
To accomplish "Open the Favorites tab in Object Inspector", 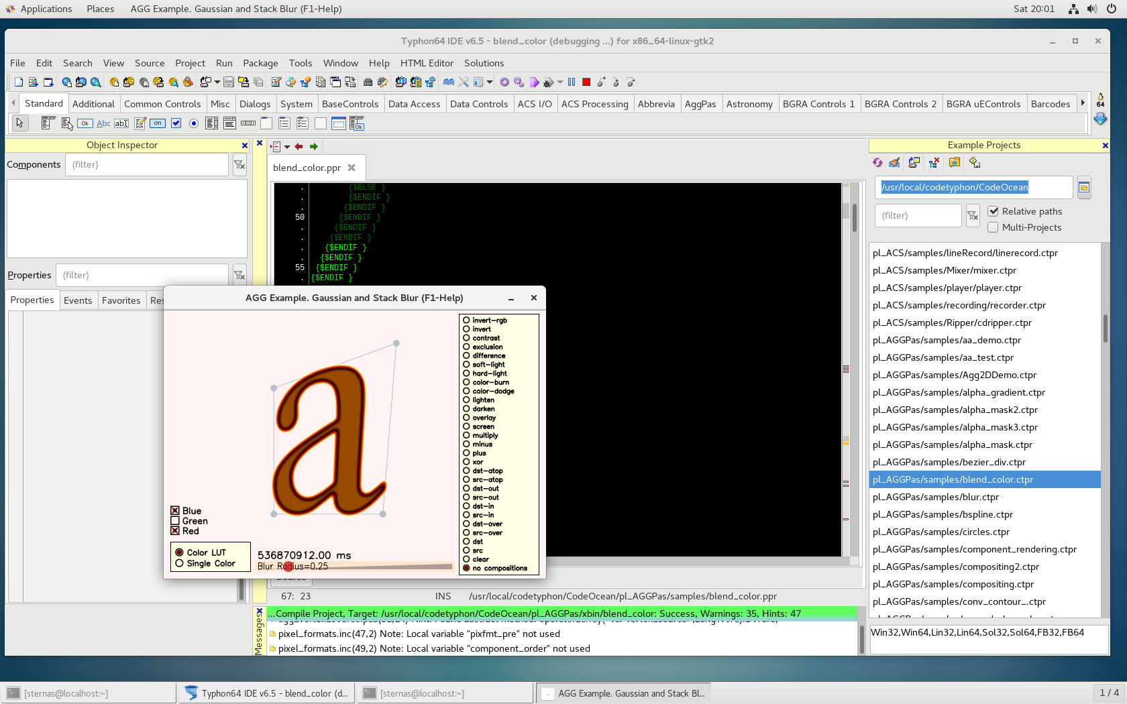I will (121, 300).
